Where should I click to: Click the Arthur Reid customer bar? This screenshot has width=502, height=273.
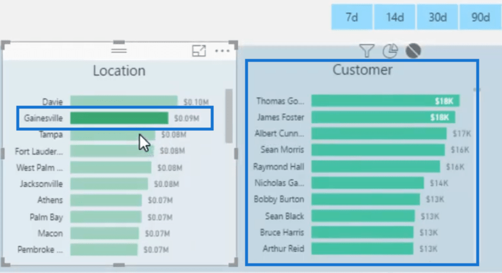tap(362, 249)
